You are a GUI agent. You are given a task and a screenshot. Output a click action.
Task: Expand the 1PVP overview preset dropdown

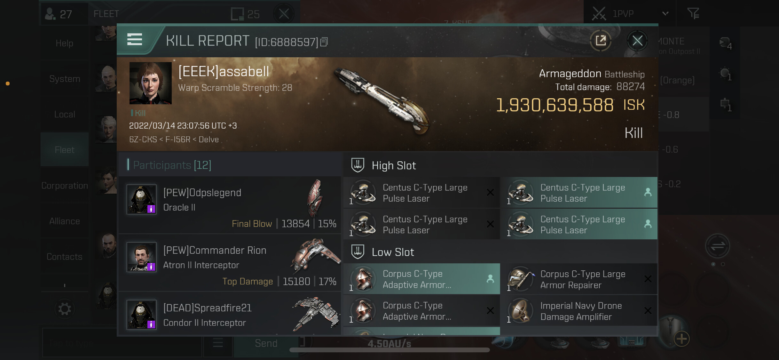pyautogui.click(x=665, y=13)
